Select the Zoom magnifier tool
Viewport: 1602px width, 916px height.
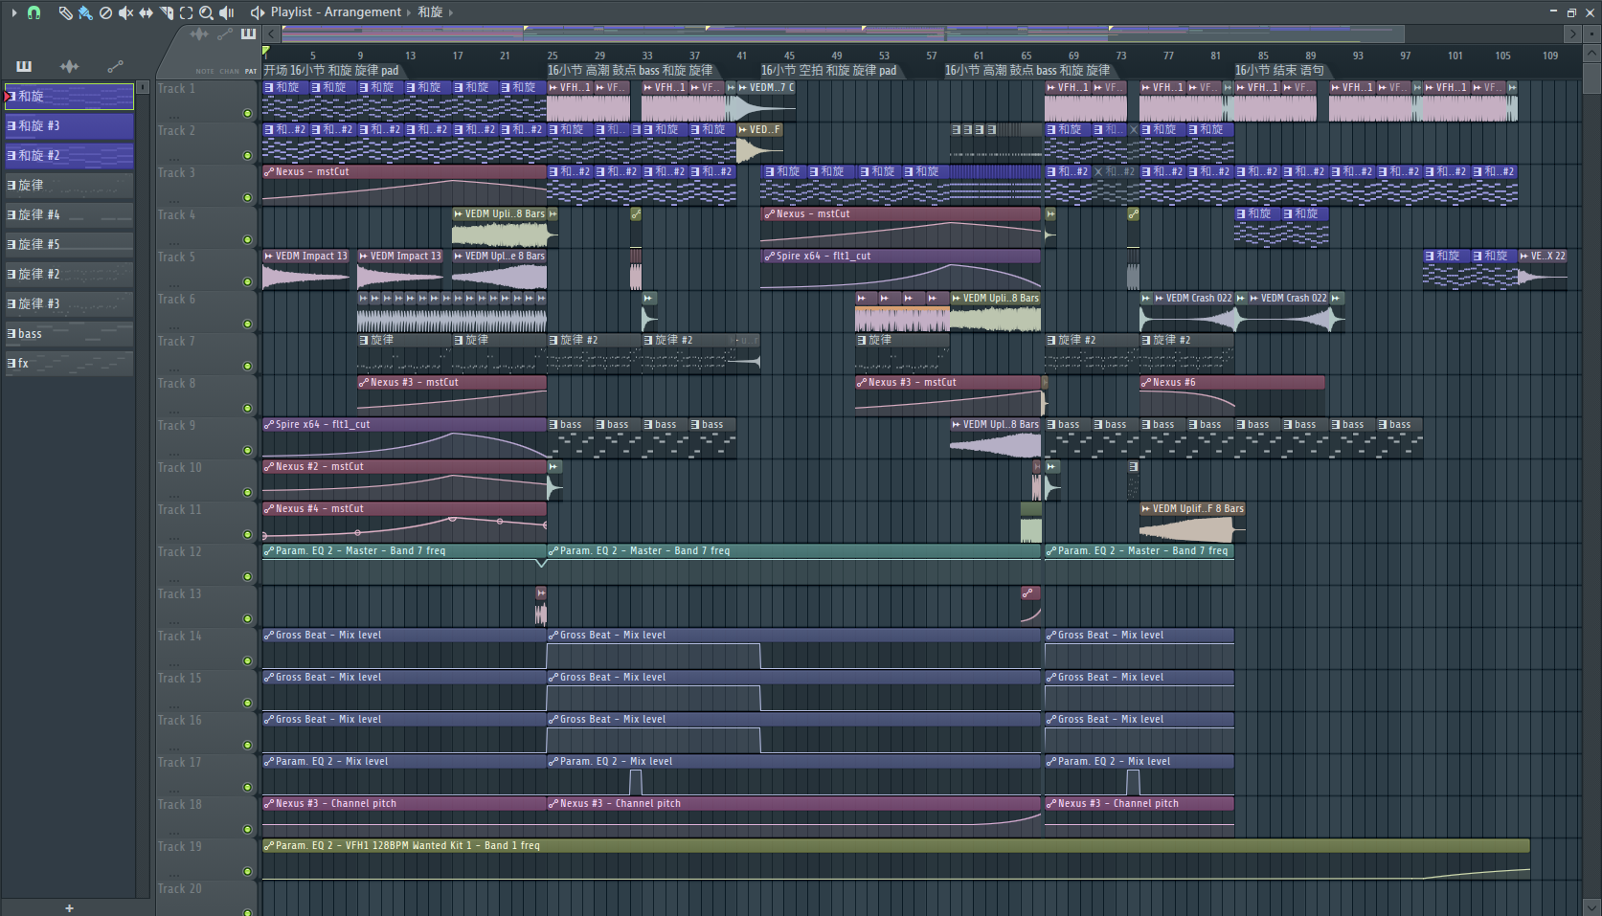[206, 12]
